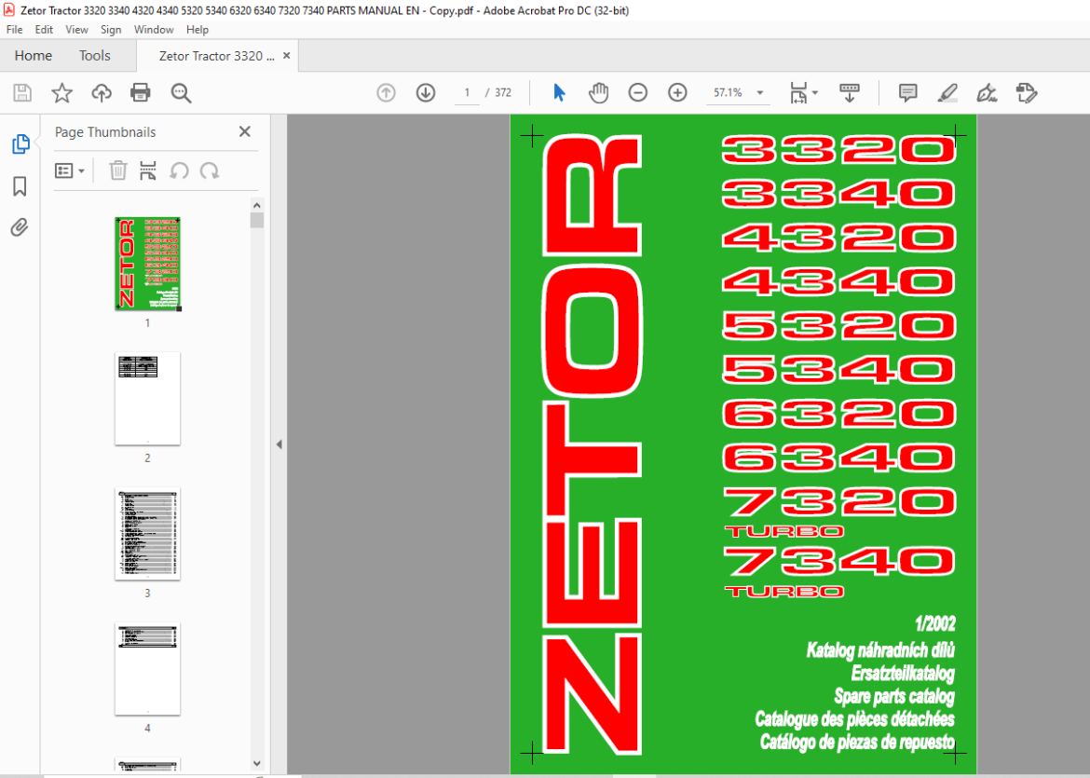
Task: Collapse the navigation pane arrow
Action: (279, 445)
